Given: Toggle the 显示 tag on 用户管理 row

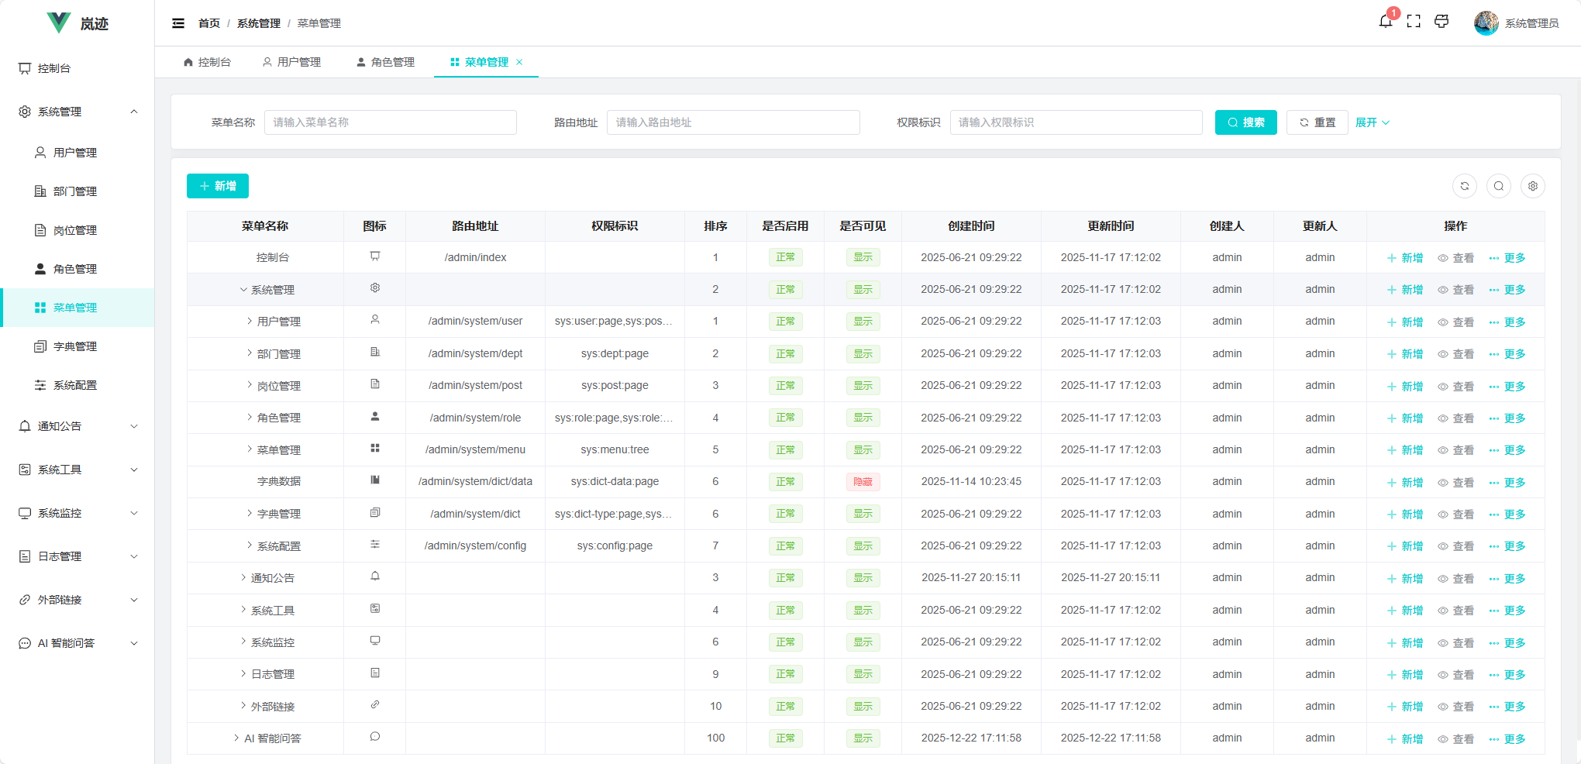Looking at the screenshot, I should point(862,322).
